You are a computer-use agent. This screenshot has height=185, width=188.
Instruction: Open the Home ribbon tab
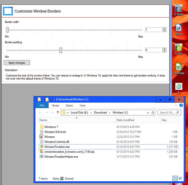pyautogui.click(x=55, y=105)
